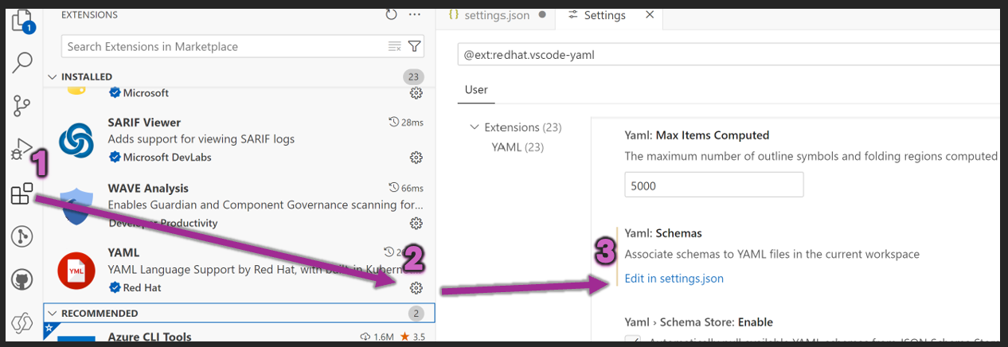Switch to the settings.json editor tab
1008x347 pixels.
(495, 15)
